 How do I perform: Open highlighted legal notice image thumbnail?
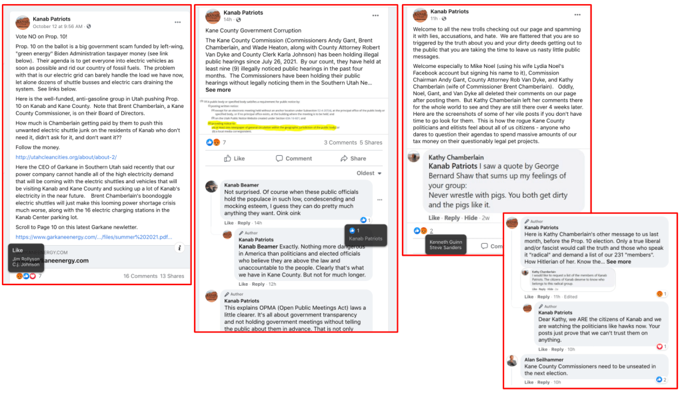(x=293, y=115)
